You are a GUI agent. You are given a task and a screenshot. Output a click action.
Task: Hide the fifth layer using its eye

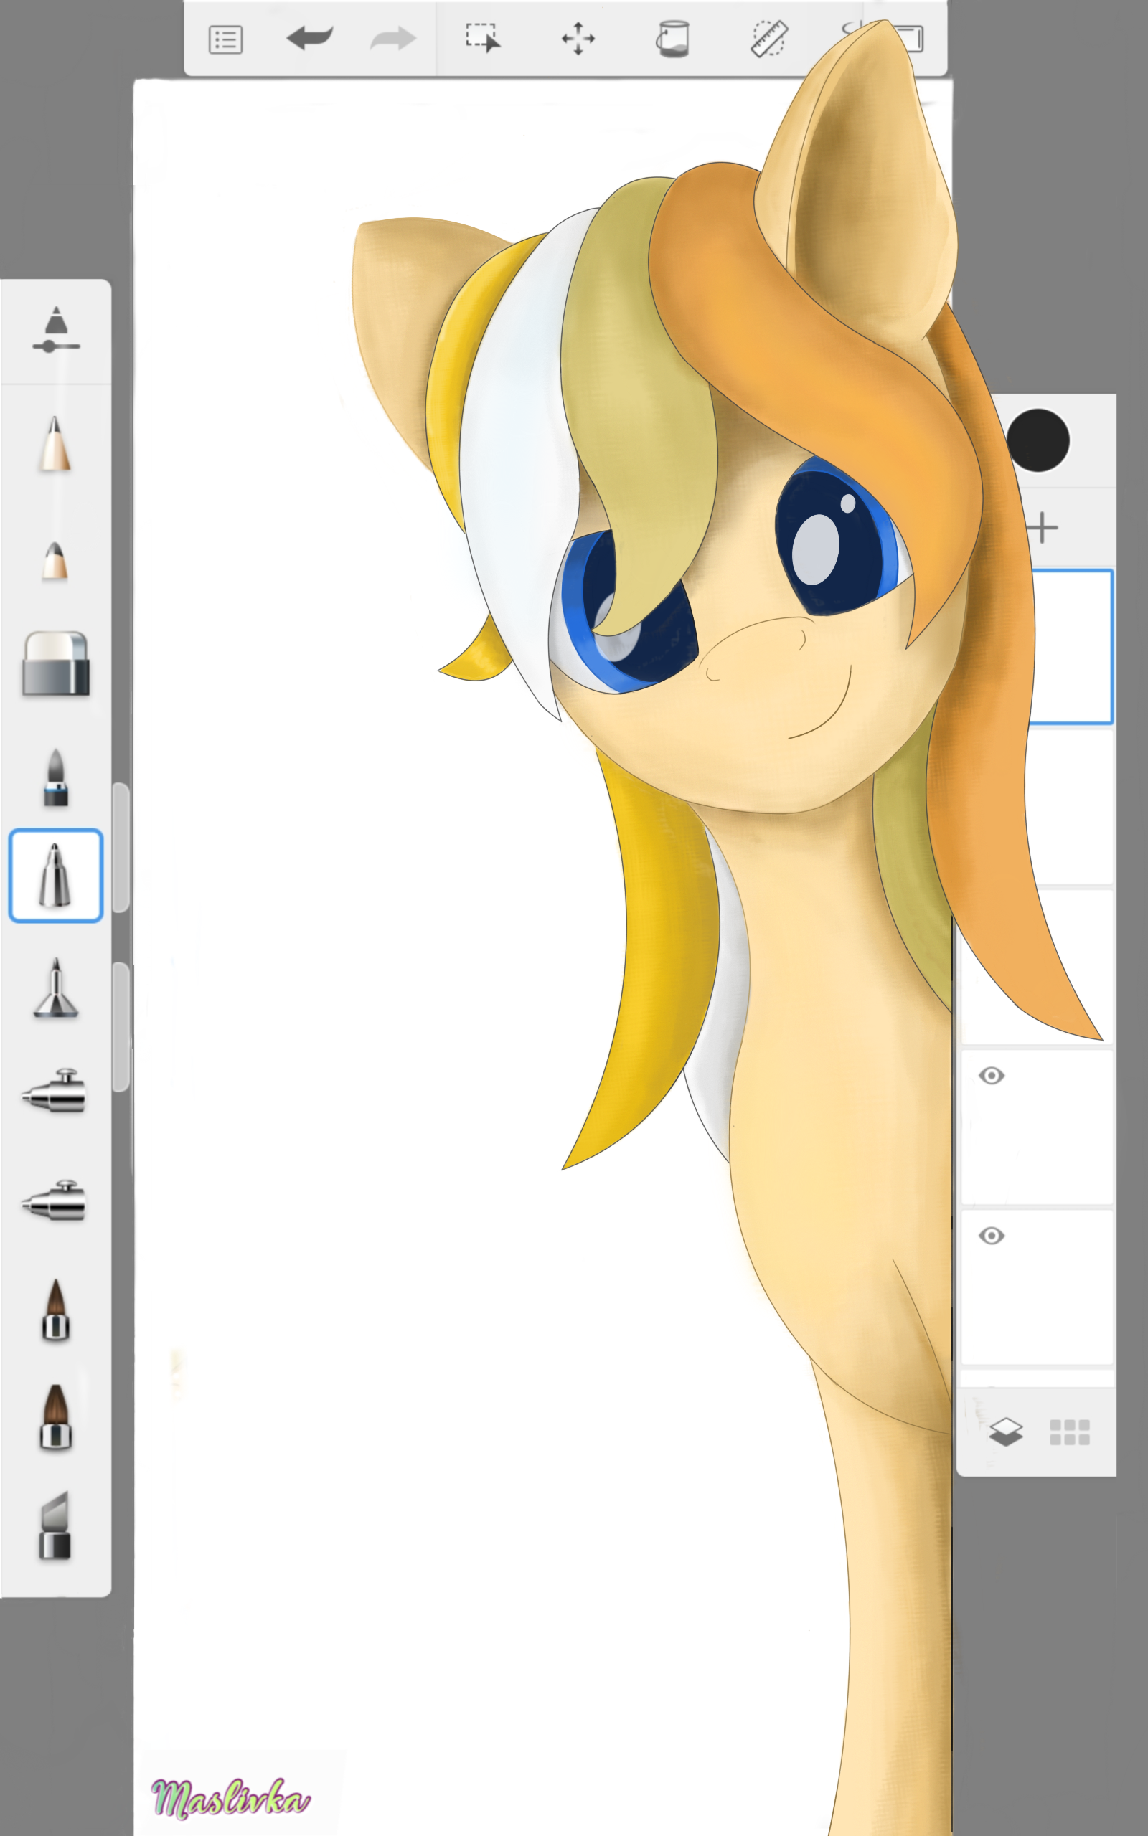click(x=992, y=1236)
